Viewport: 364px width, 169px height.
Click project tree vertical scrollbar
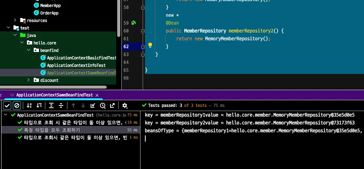point(118,18)
